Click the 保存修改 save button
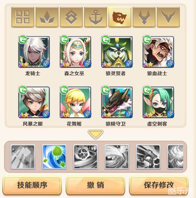 coord(159,185)
